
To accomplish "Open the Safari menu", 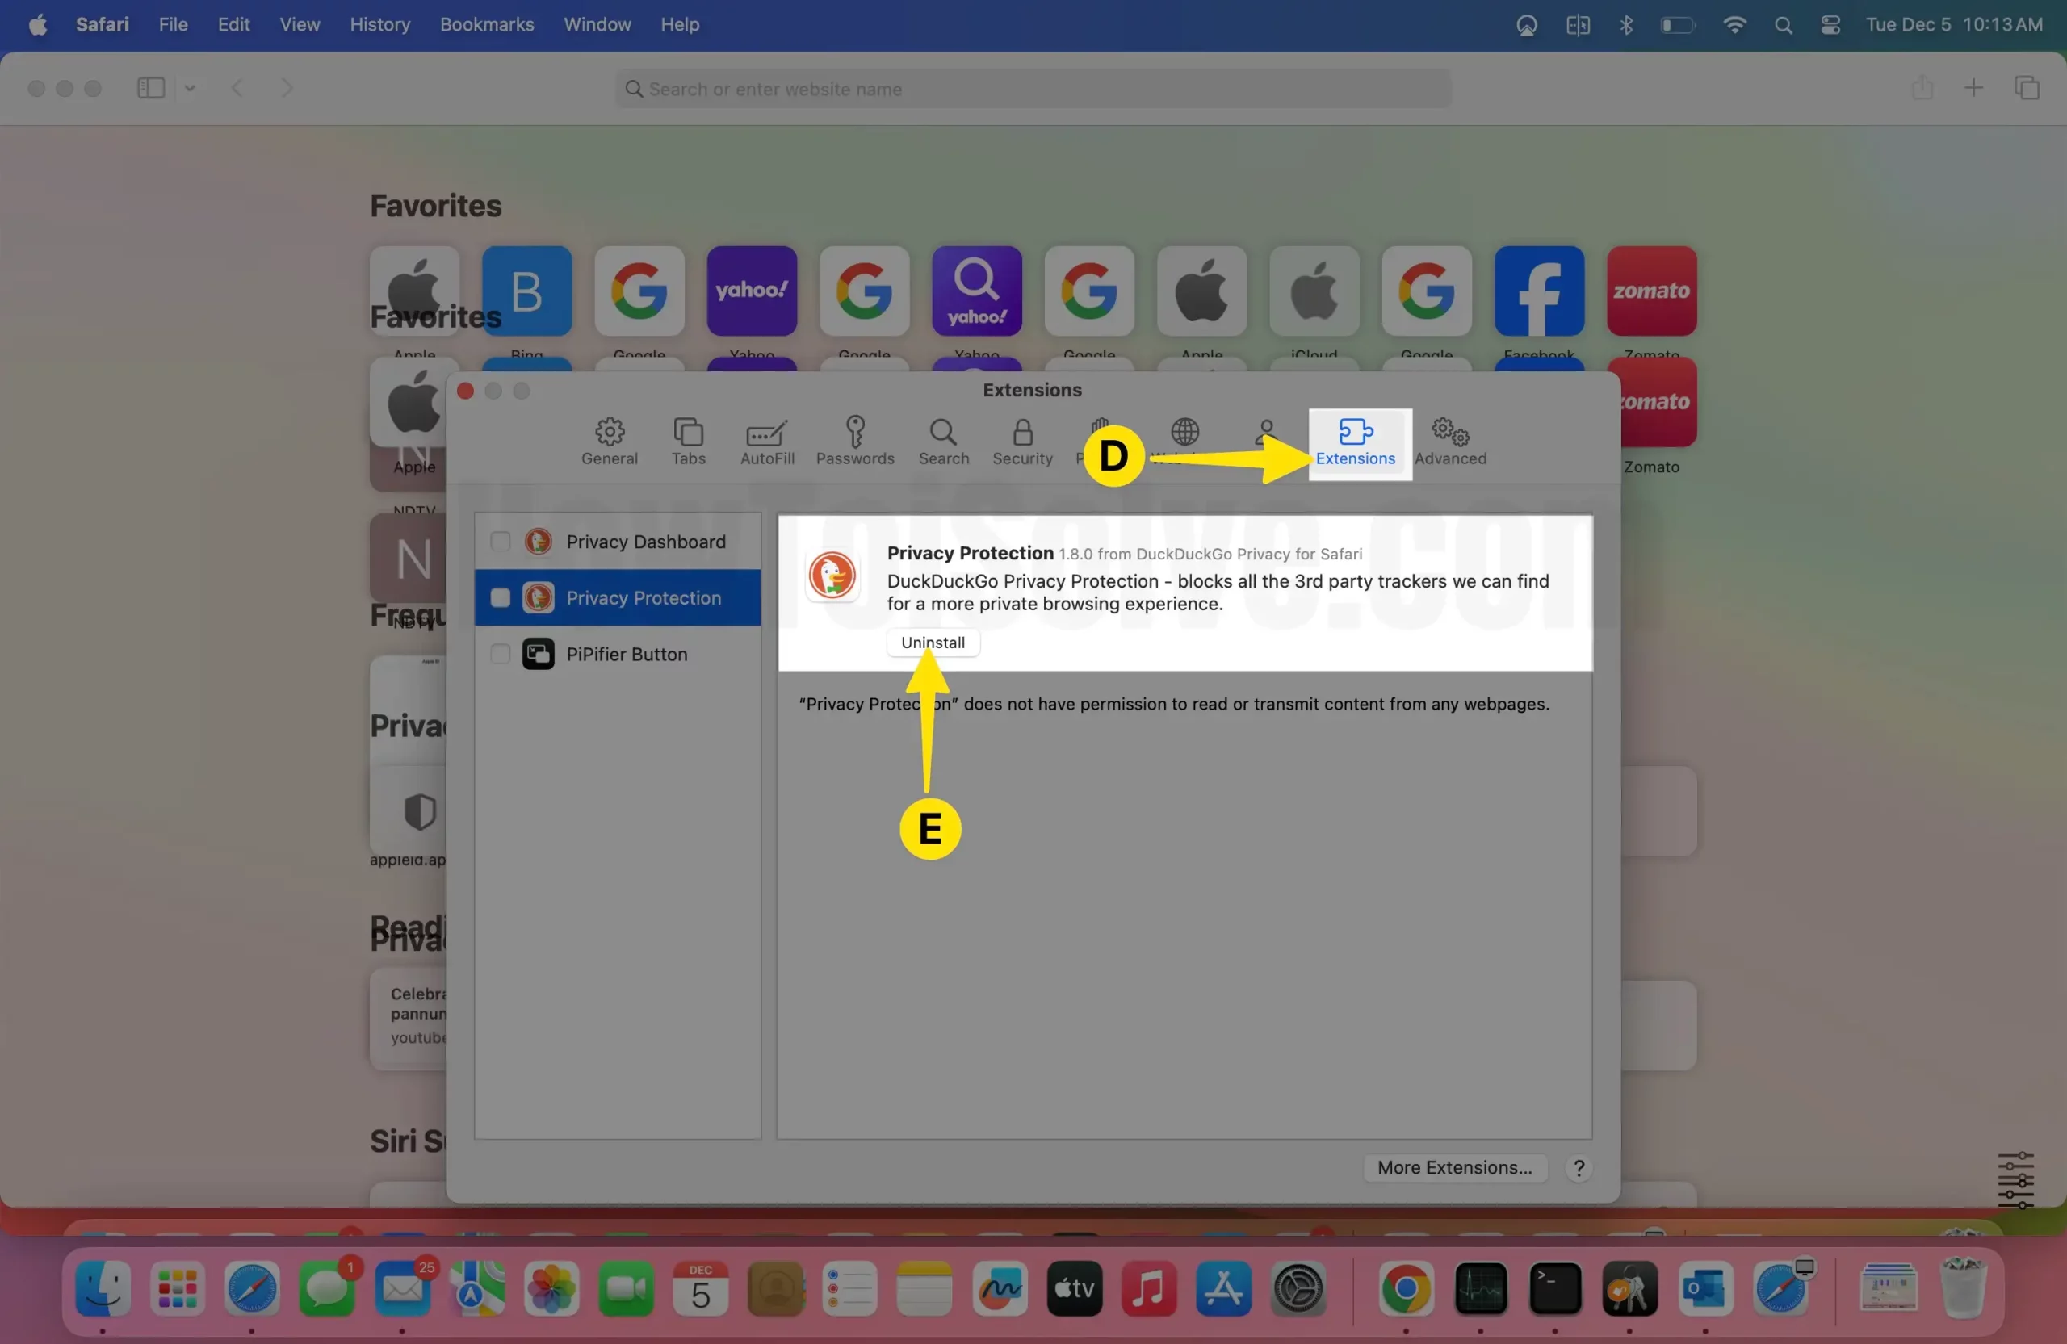I will (x=102, y=24).
